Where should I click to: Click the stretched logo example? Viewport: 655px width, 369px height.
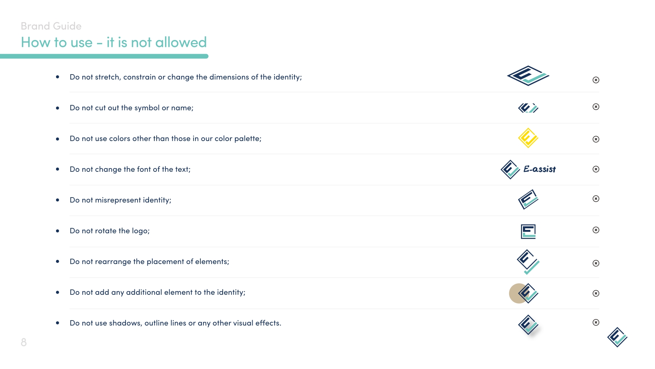pos(528,76)
